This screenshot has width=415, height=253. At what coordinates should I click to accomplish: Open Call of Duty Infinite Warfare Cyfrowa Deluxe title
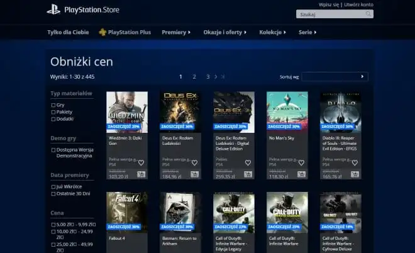pos(337,244)
